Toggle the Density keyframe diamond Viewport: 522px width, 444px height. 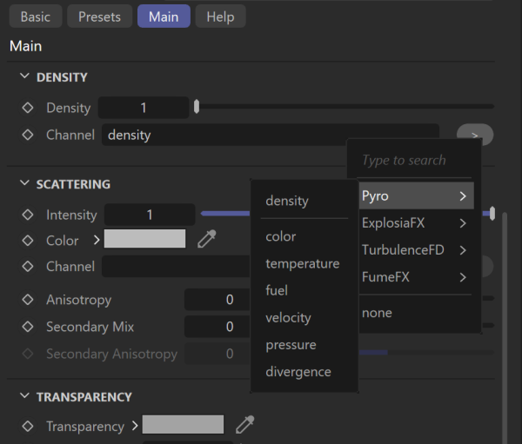pos(27,108)
